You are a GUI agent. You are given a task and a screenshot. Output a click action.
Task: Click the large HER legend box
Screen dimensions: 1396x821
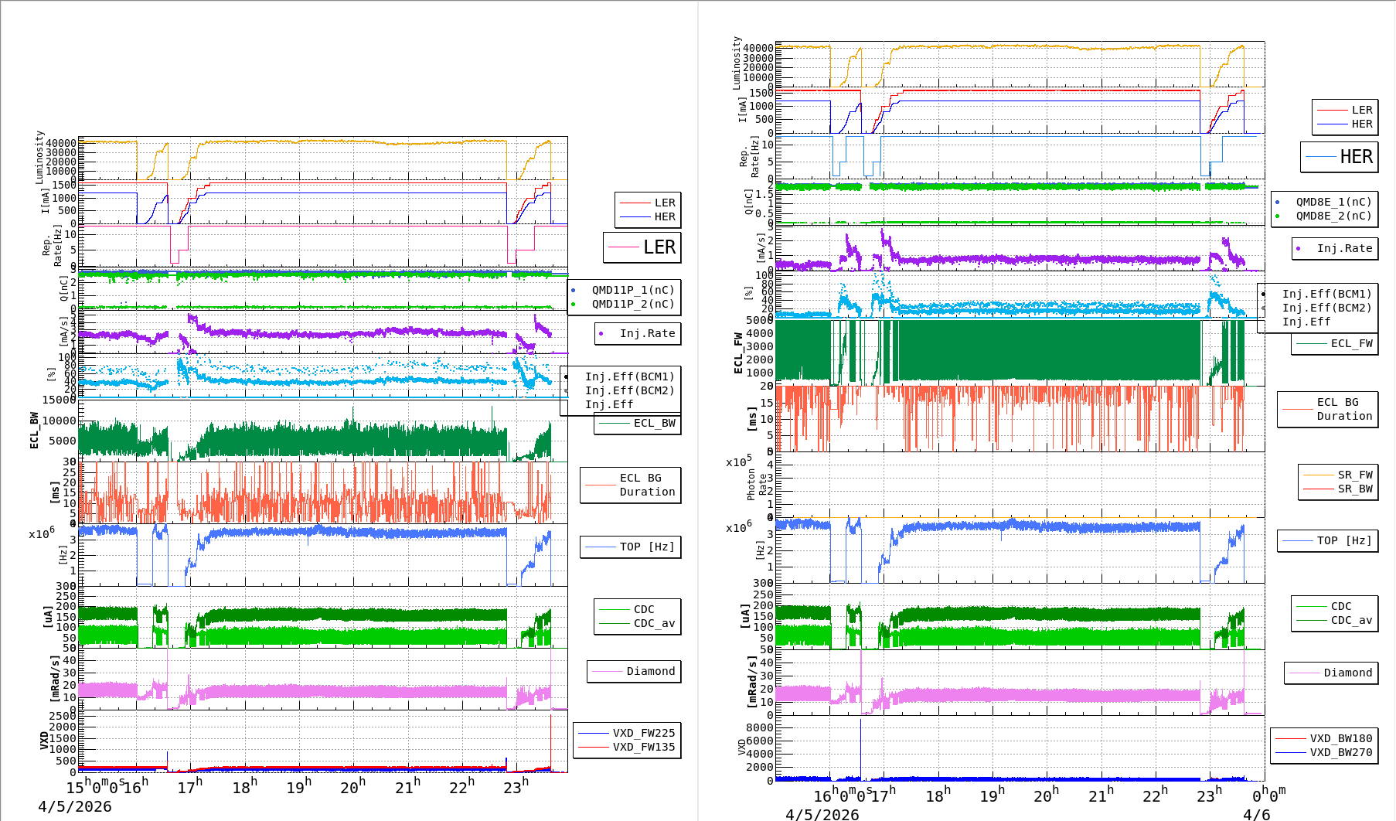point(1340,157)
